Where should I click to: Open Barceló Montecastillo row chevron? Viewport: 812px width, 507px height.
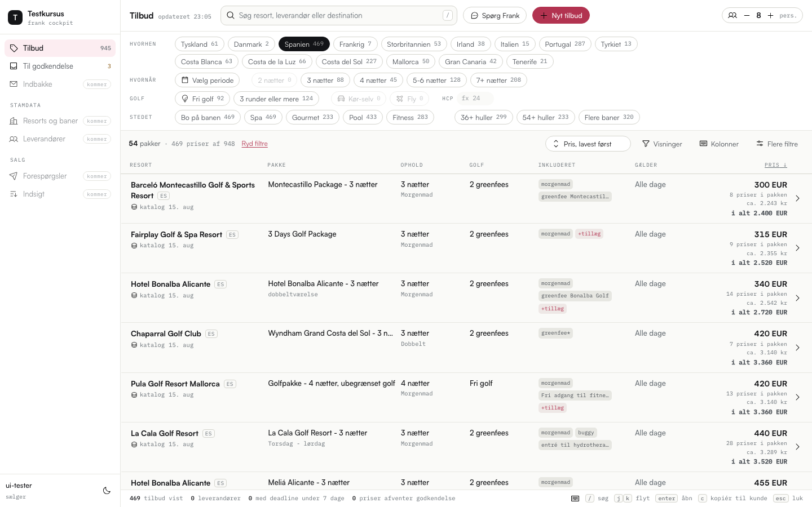797,198
